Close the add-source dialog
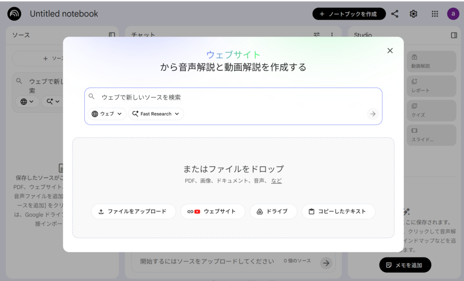 pos(390,51)
